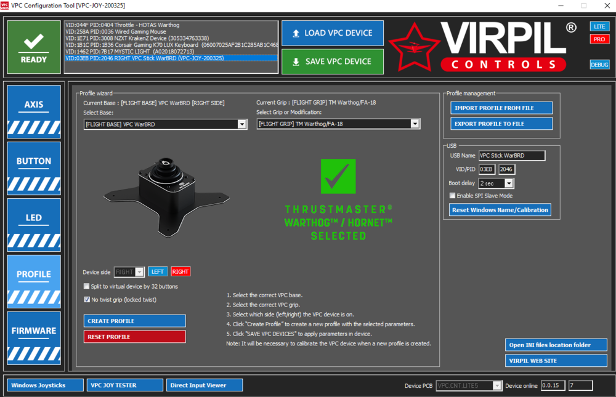Click the VPC app icon in title bar
The image size is (616, 397).
[x=5, y=6]
